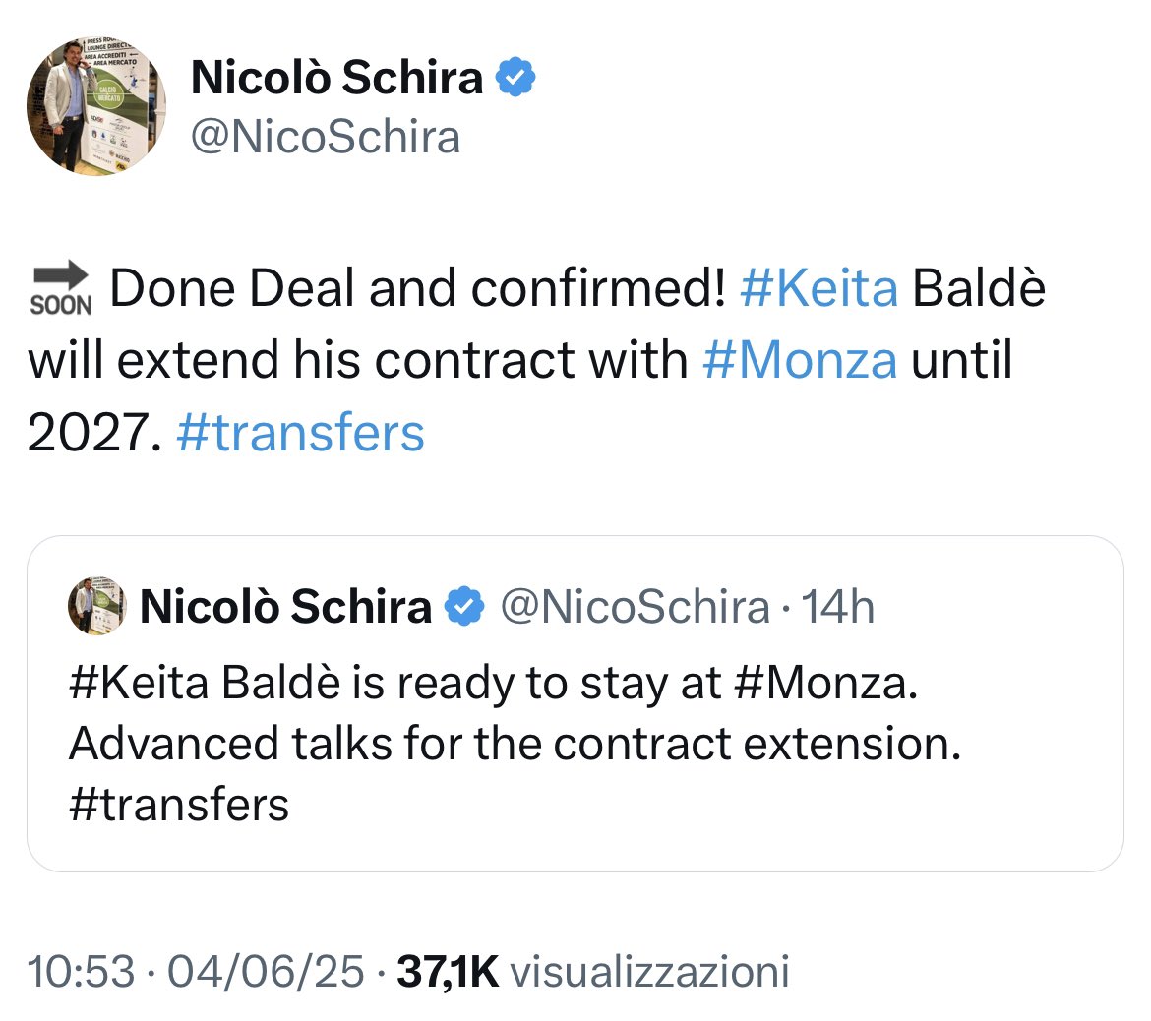This screenshot has height=1021, width=1151.
Task: Open the @NicoSchira handle under main name
Action: tap(326, 138)
